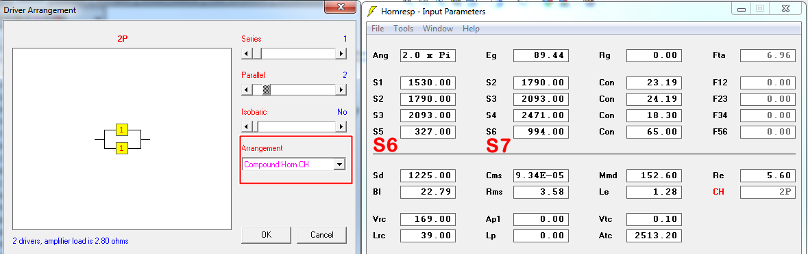
Task: Confirm driver arrangement with OK
Action: [266, 234]
